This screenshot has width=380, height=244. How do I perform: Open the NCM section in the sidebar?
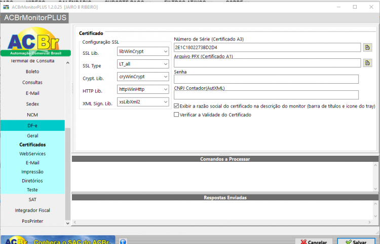pos(32,115)
